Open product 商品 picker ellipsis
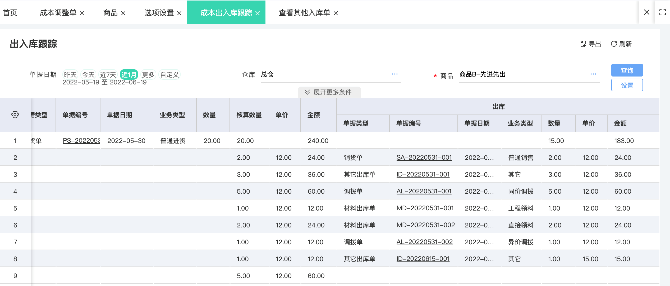 point(593,74)
